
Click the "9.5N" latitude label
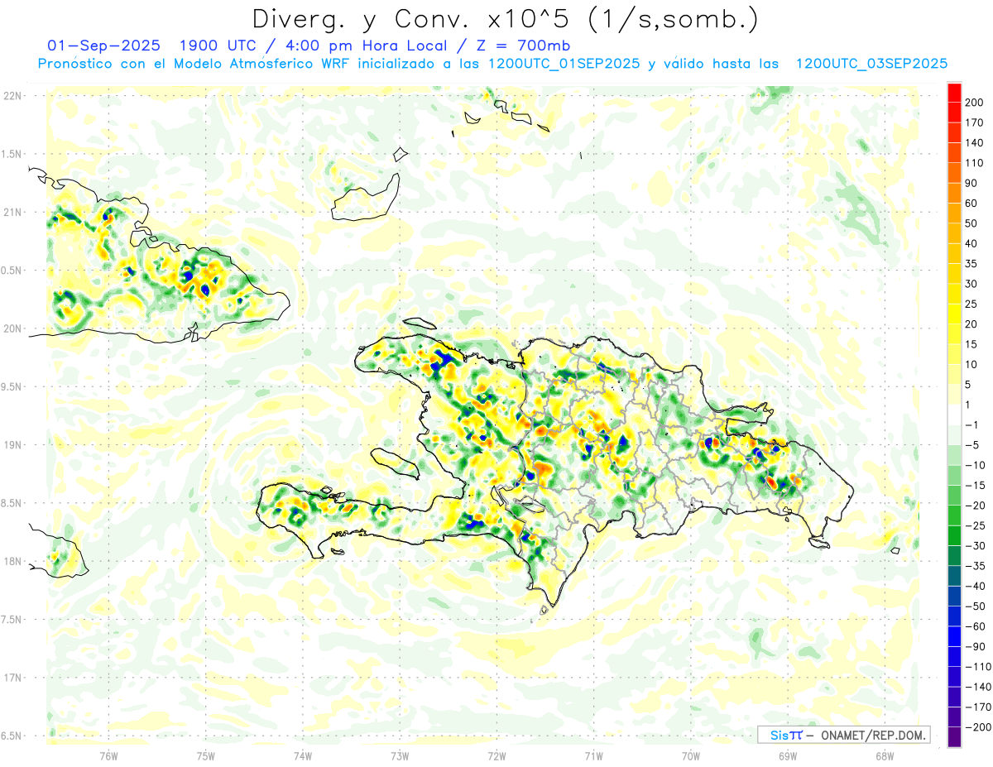coord(12,387)
